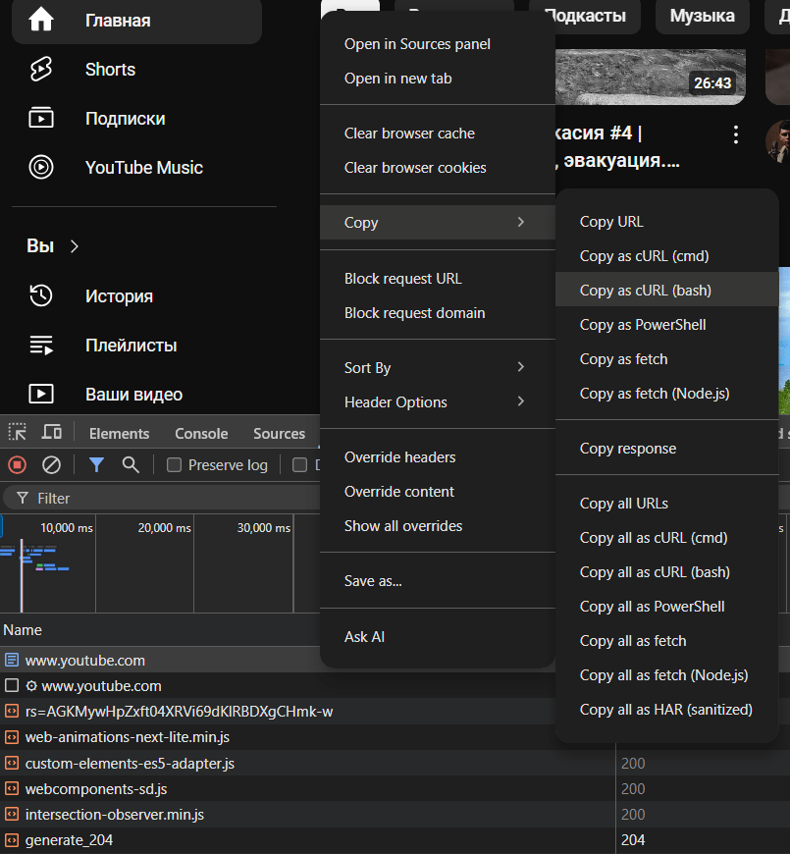Open the network search magnifier

coord(131,464)
